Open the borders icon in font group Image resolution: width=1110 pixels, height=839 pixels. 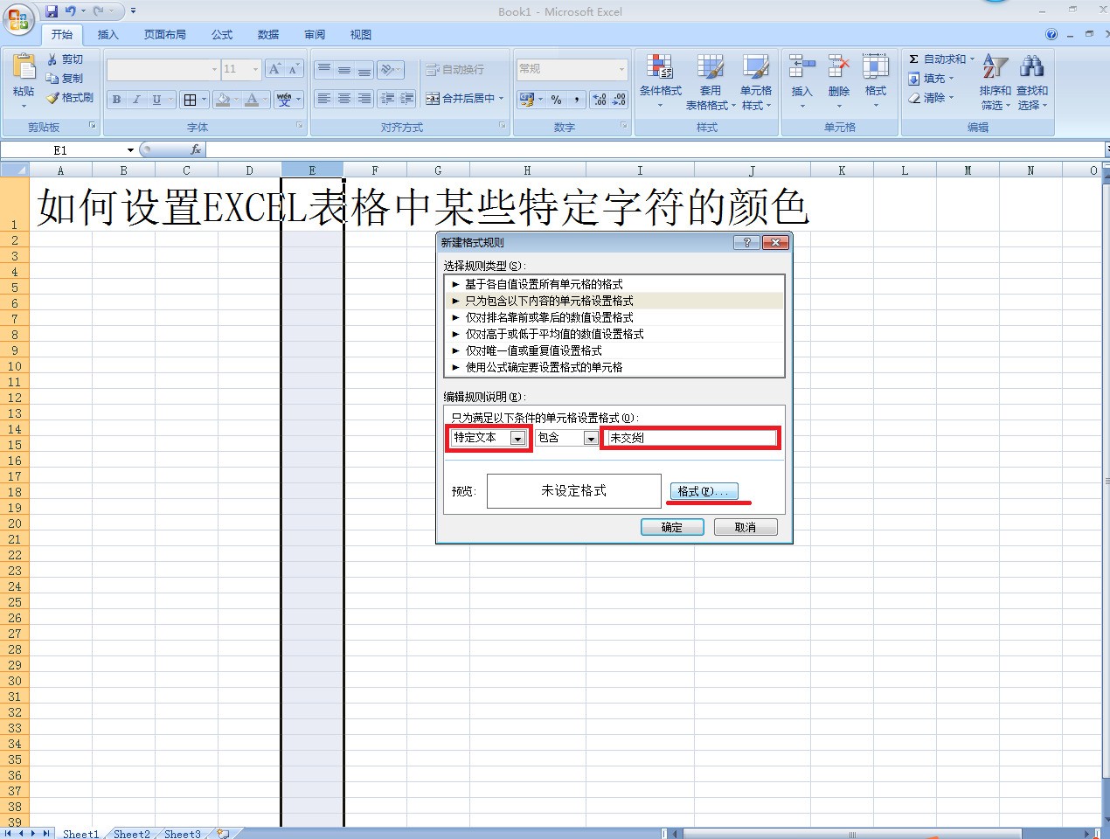(190, 100)
